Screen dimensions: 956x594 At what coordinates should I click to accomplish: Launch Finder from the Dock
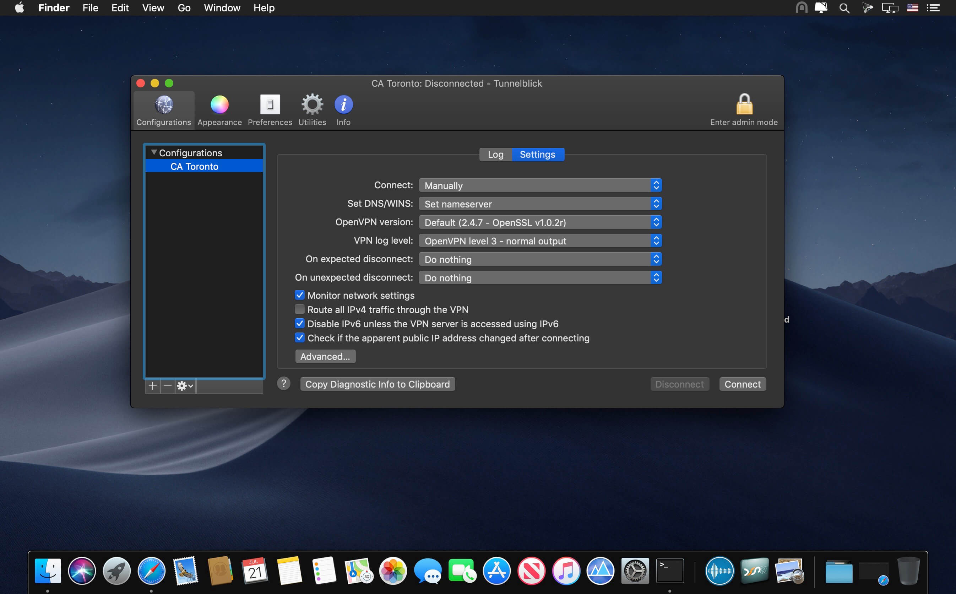[x=48, y=571]
